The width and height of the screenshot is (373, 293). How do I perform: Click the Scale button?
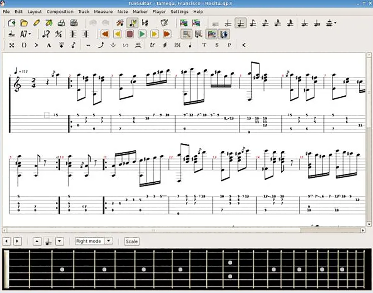(131, 241)
